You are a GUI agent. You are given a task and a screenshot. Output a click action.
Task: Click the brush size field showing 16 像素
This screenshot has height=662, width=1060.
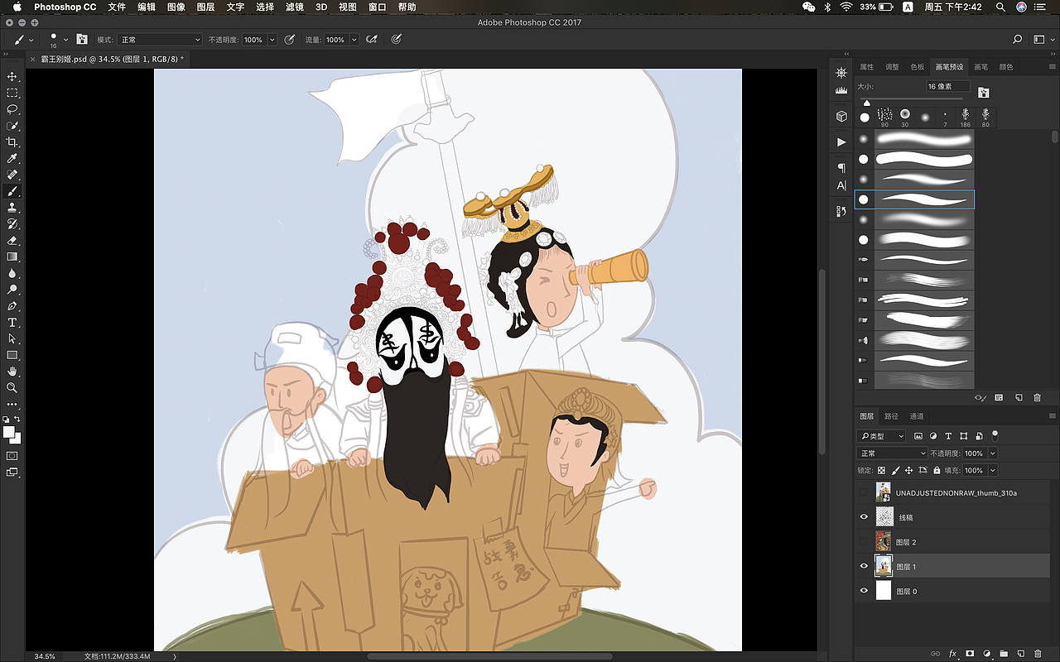pos(947,86)
